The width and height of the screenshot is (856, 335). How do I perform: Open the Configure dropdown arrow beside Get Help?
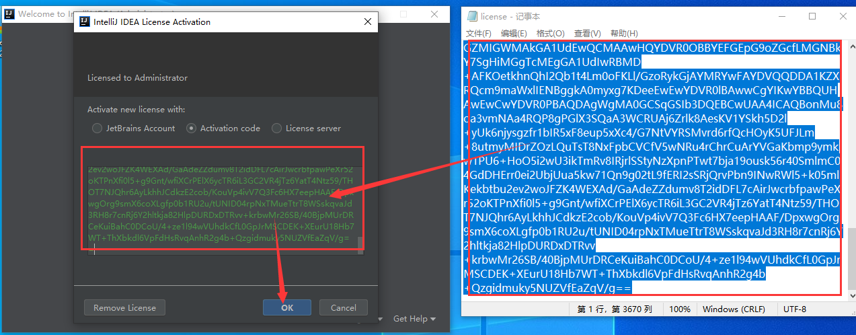(x=381, y=319)
